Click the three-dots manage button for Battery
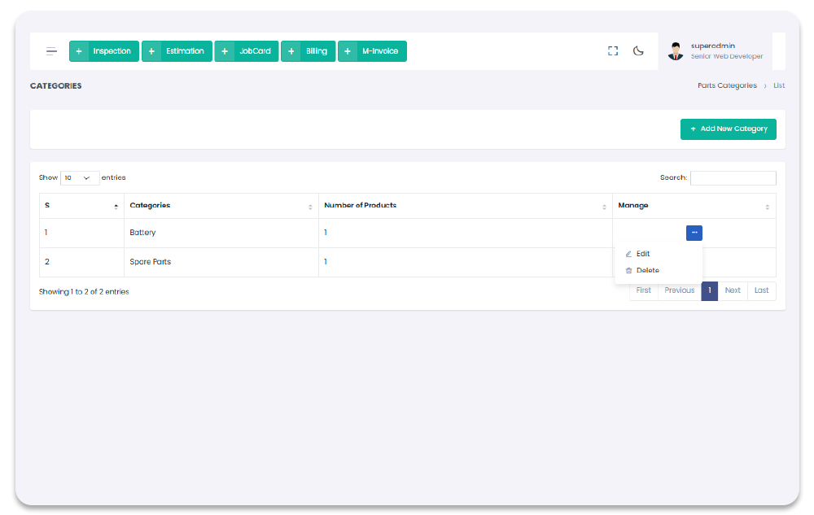Screen dimensions: 814x515 [694, 233]
